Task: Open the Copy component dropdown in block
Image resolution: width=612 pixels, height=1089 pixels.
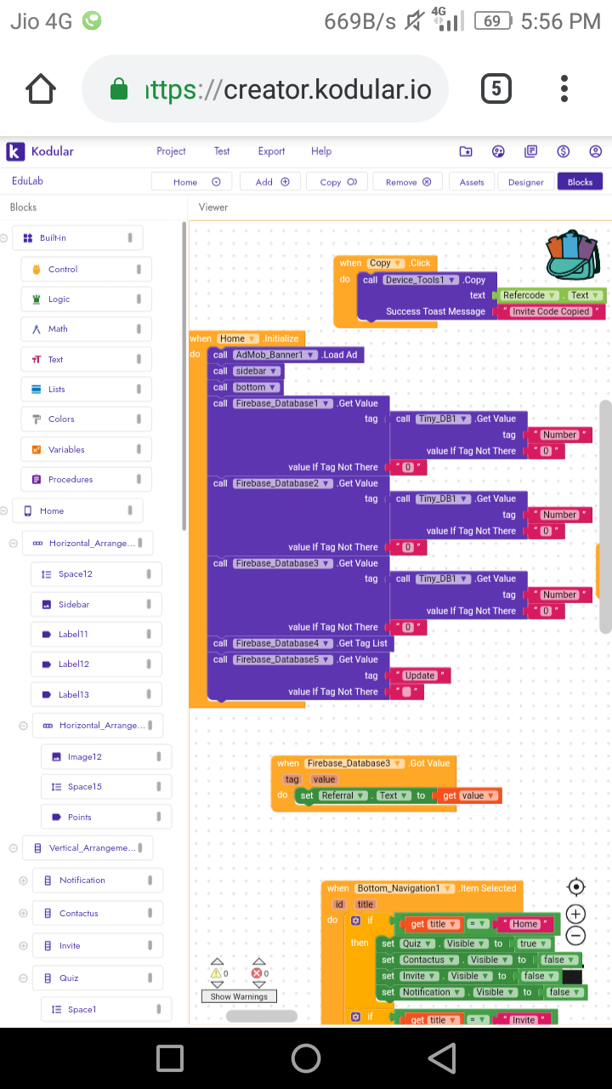Action: (386, 263)
